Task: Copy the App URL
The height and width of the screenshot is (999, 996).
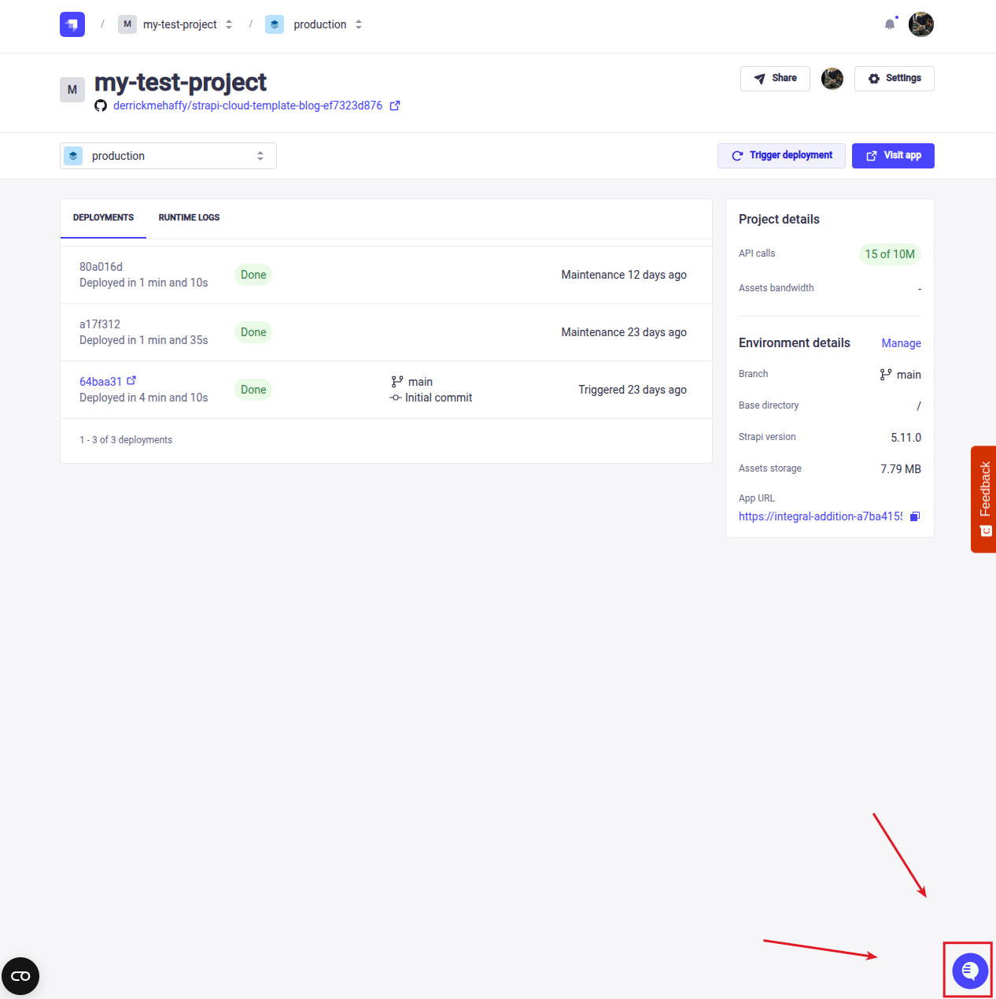Action: click(915, 516)
